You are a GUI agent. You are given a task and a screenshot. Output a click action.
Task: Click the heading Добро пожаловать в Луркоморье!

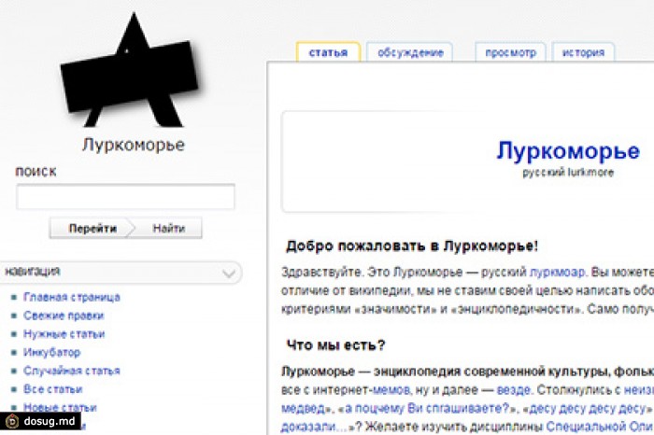412,246
